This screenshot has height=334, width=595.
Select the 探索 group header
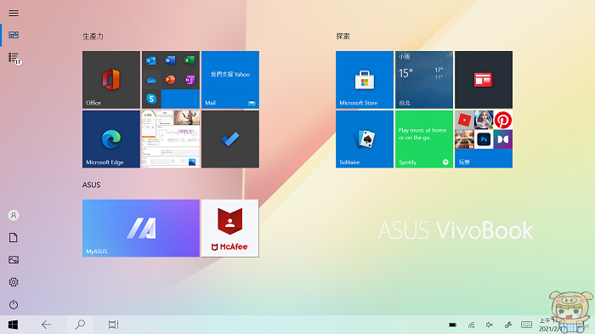pyautogui.click(x=343, y=37)
